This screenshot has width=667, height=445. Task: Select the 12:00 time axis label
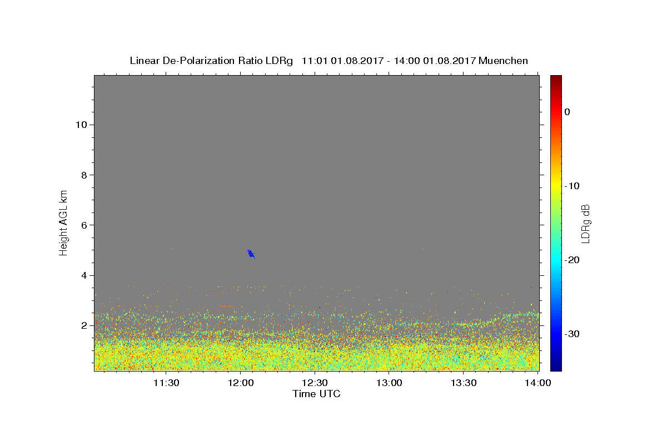point(241,383)
